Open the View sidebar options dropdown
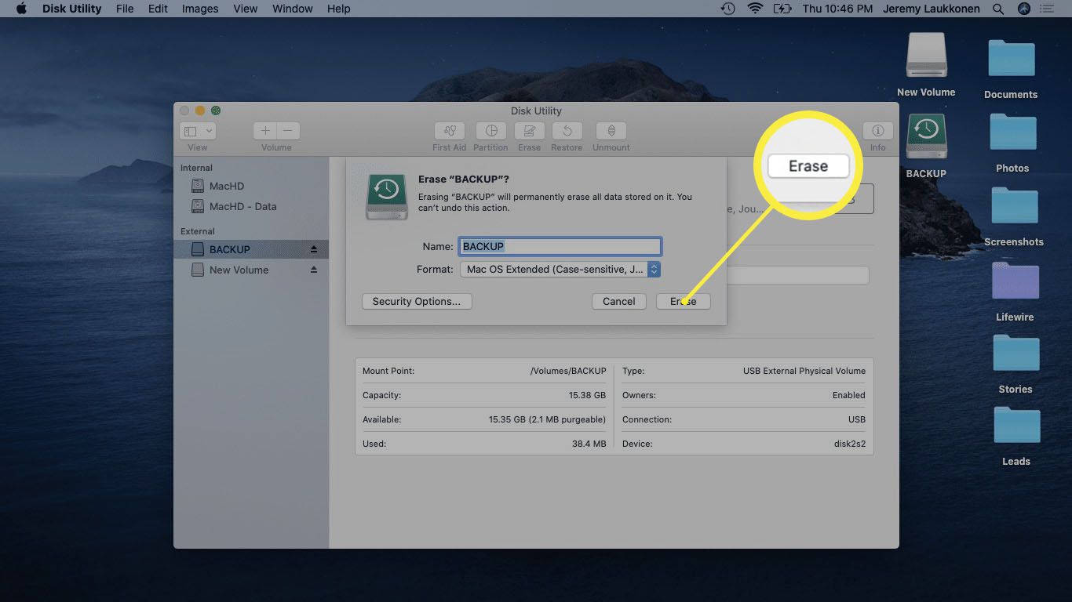 click(198, 131)
